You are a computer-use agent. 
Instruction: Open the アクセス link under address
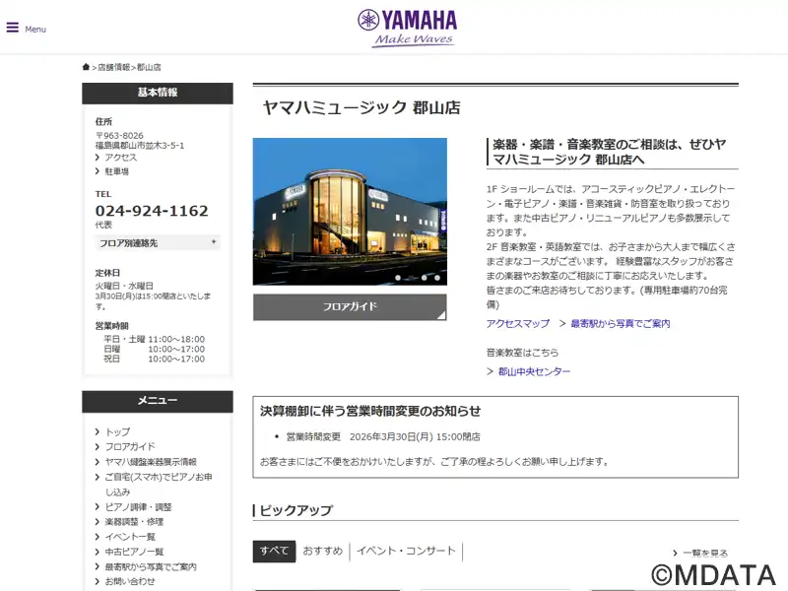pyautogui.click(x=120, y=158)
